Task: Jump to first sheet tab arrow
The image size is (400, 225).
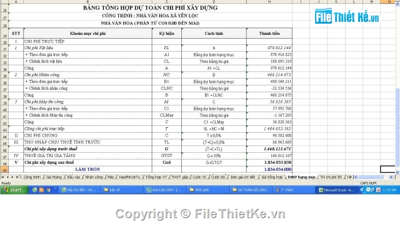Action: click(2, 177)
